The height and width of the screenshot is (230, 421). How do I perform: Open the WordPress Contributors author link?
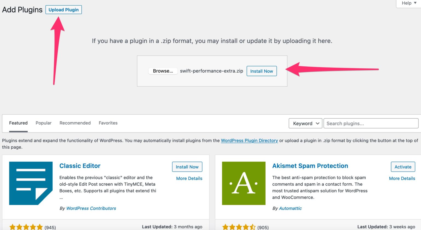[x=91, y=208]
